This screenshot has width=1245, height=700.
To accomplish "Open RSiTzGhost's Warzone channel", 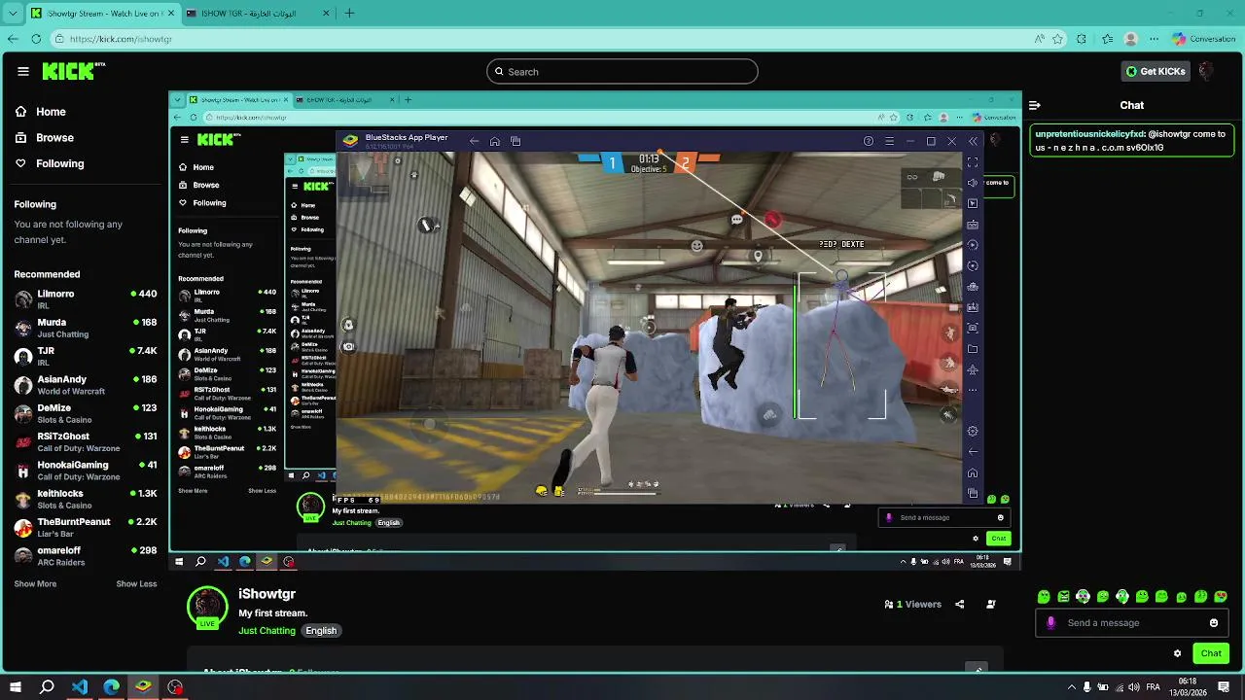I will pos(86,441).
